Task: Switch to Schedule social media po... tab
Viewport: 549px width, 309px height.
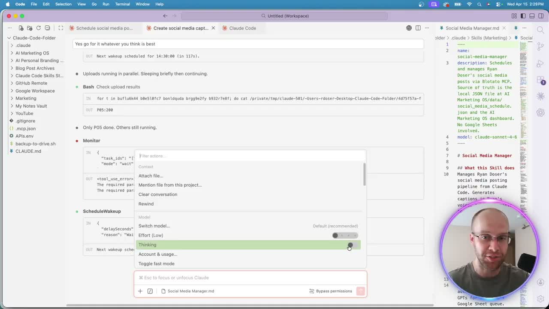Action: 104,28
